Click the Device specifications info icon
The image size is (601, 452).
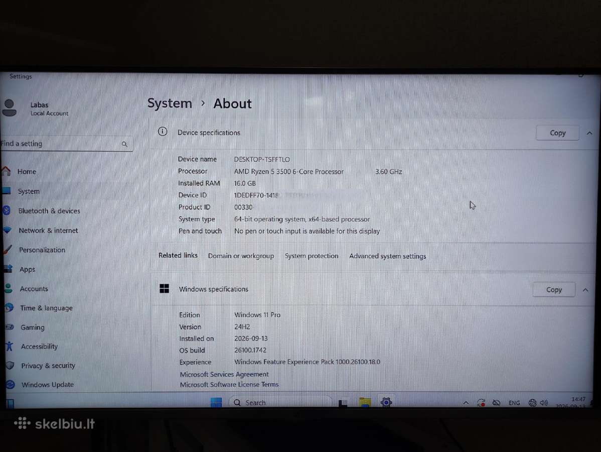(x=163, y=132)
